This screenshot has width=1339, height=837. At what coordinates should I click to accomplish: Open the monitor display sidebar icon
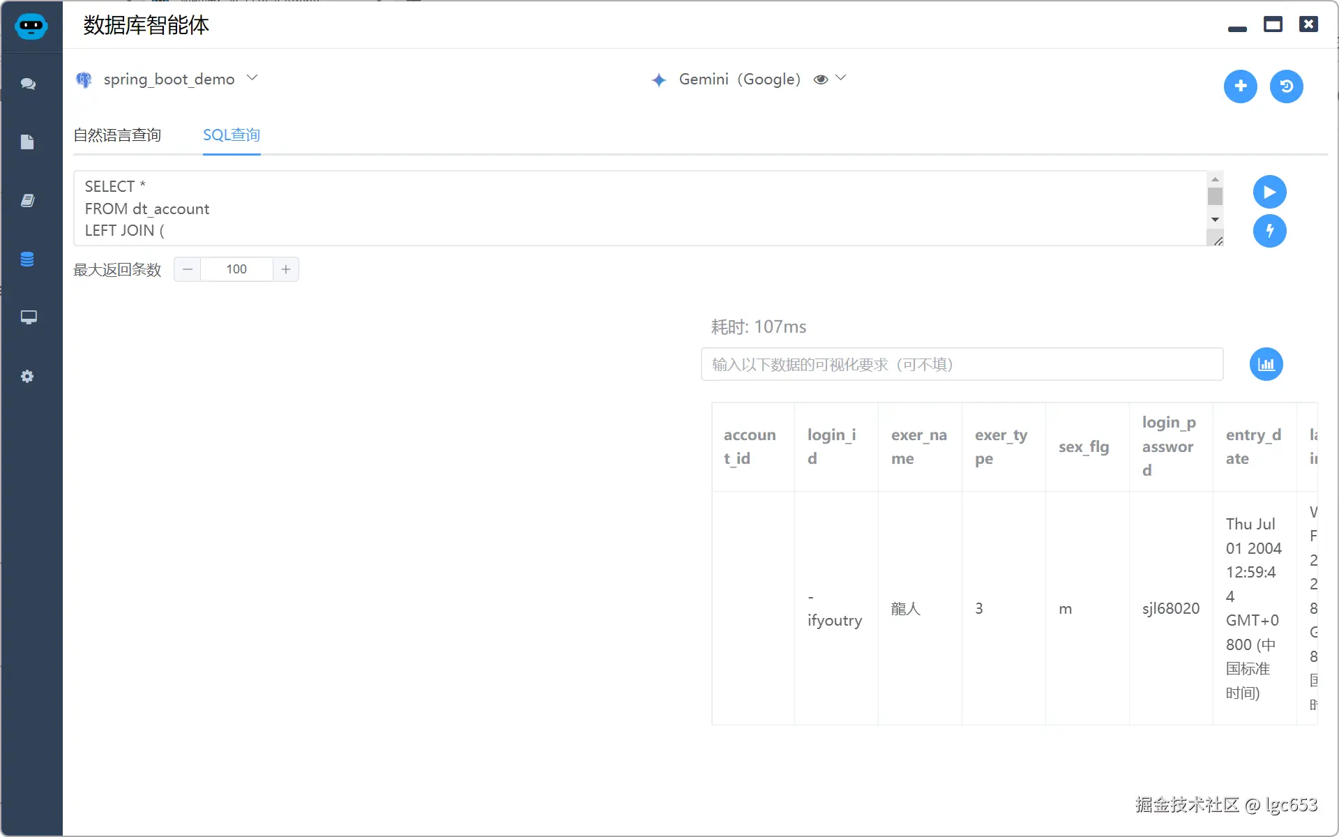coord(28,318)
